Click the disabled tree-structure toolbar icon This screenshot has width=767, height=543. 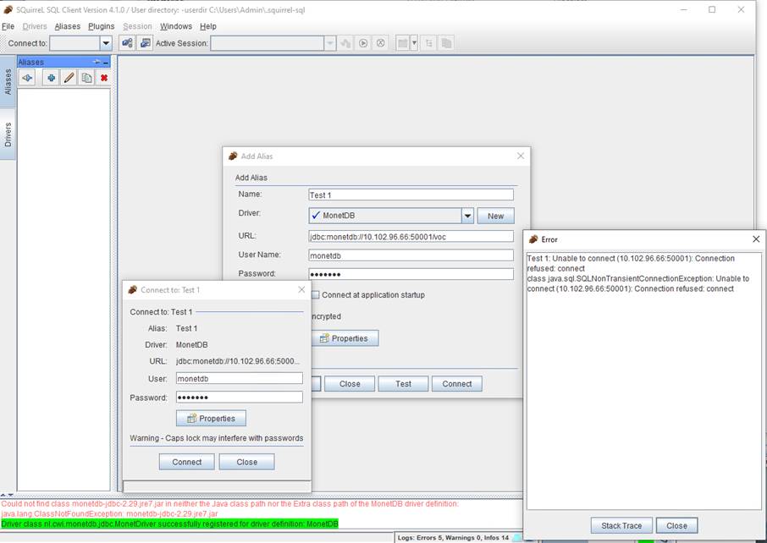429,43
